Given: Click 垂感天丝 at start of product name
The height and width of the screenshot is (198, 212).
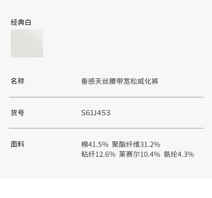Looking at the screenshot, I should pos(95,81).
